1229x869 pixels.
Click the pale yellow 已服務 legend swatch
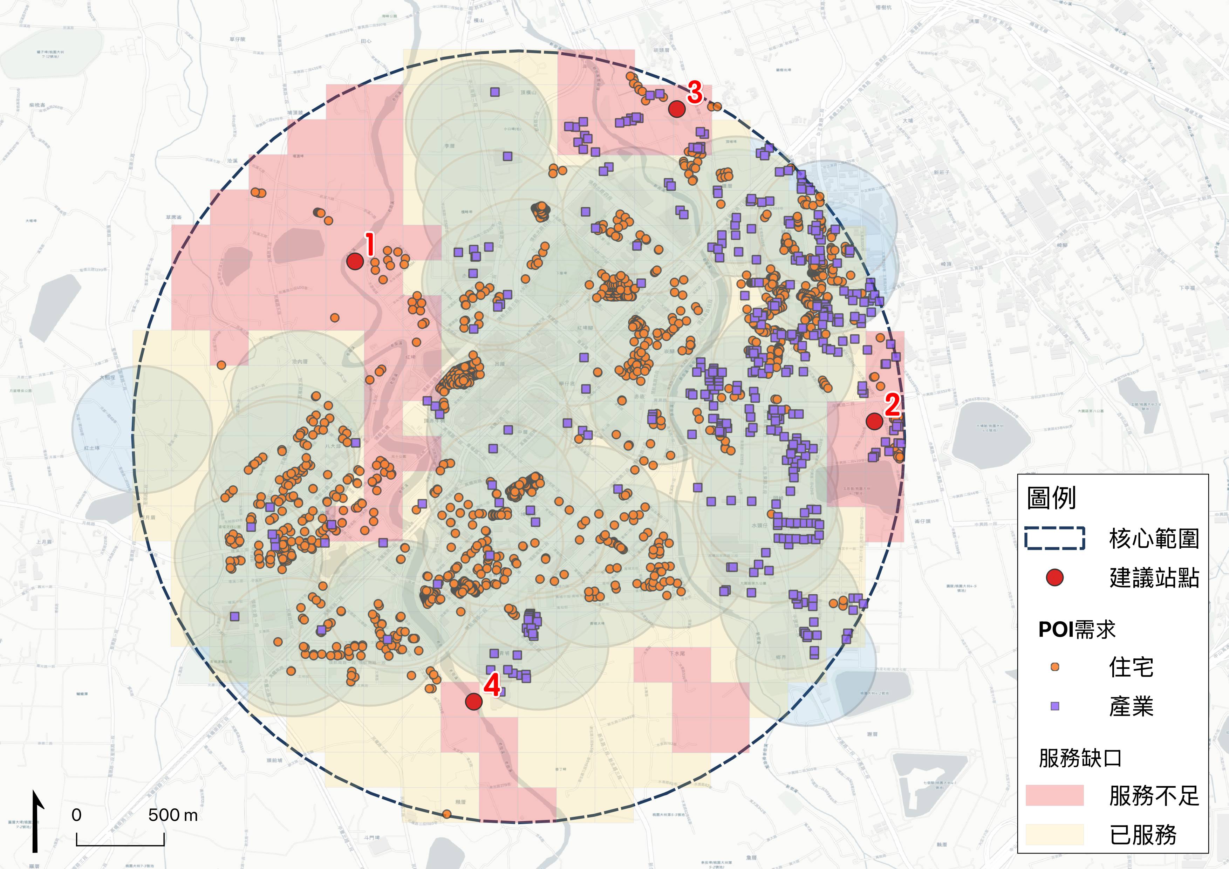1054,834
